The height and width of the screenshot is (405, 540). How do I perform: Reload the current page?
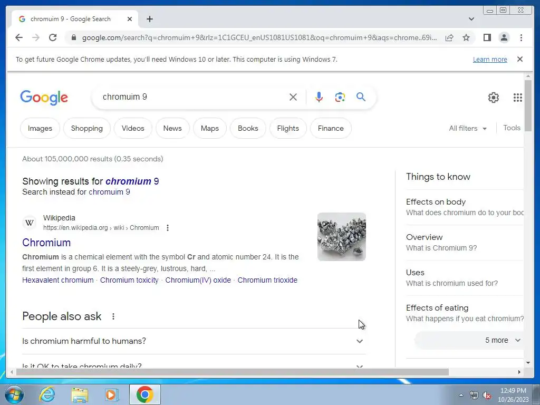(53, 37)
